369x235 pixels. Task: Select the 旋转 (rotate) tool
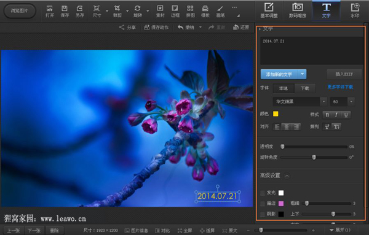(x=138, y=12)
